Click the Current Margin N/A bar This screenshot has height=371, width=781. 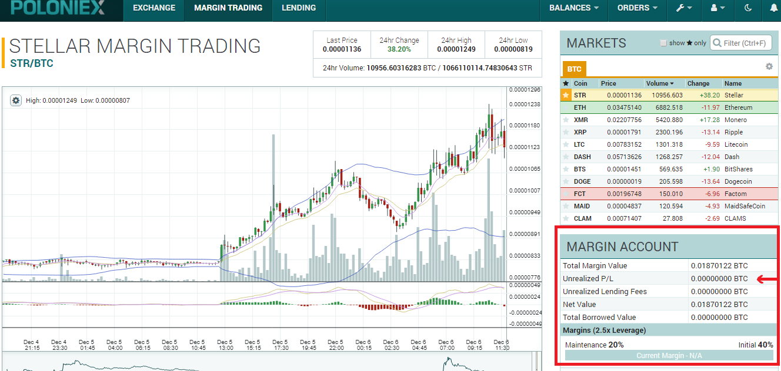tap(669, 356)
